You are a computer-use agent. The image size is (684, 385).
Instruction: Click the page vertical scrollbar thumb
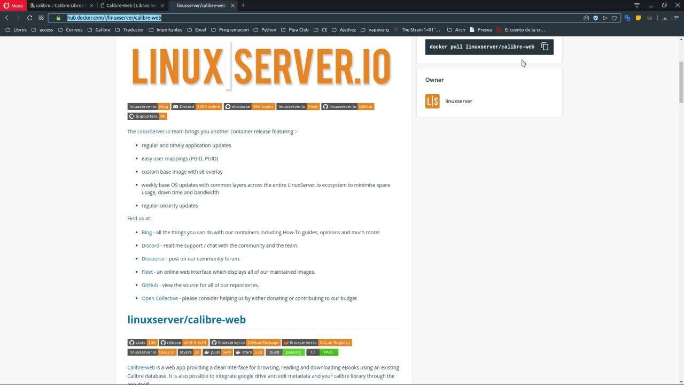681,83
